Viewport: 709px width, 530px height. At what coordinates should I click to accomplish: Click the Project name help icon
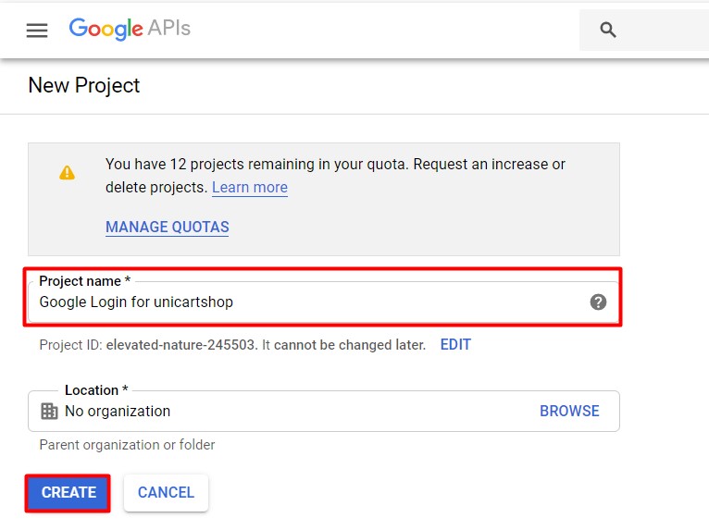point(598,302)
